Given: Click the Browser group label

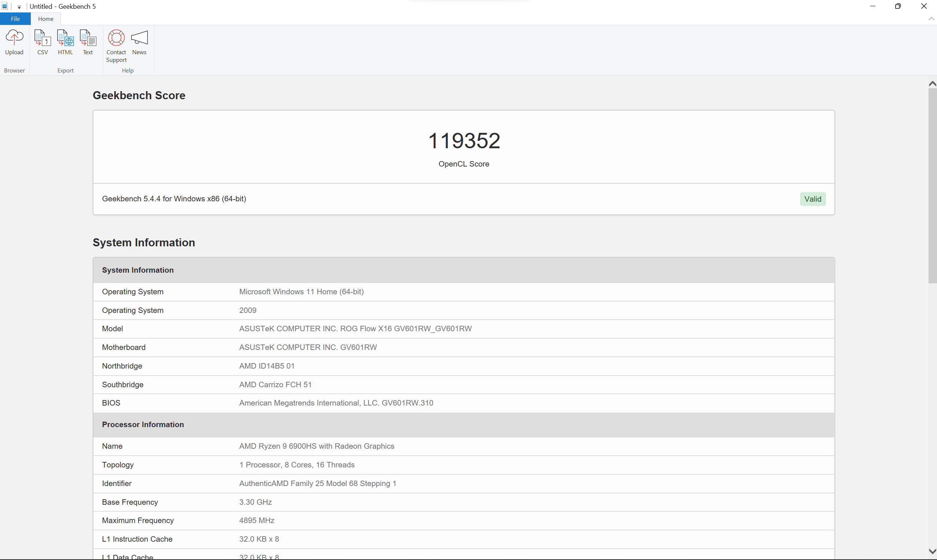Looking at the screenshot, I should coord(14,71).
